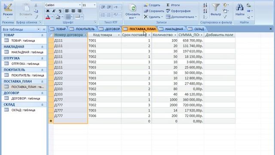
Task: Collapse the navigation pane with chevrons
Action: (x=44, y=29)
